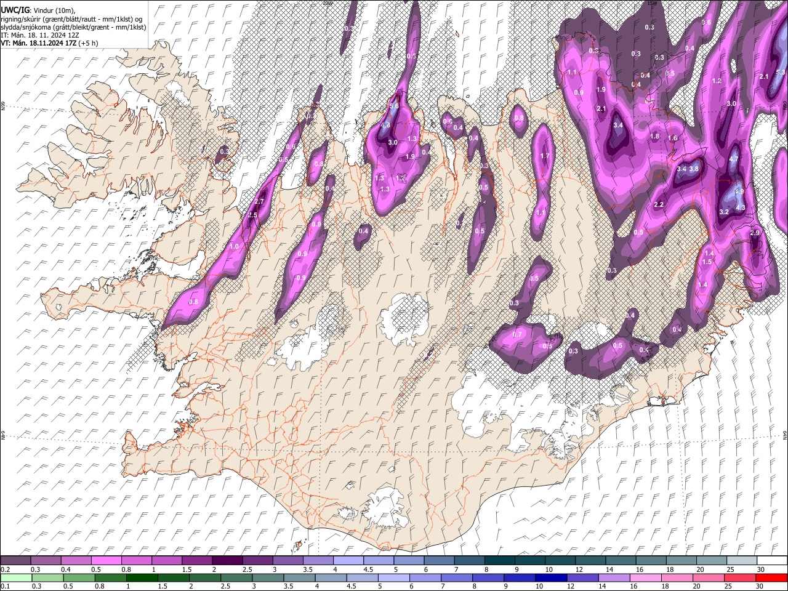
Task: Select the 'Vindur (10m)' label in the header
Action: point(54,10)
